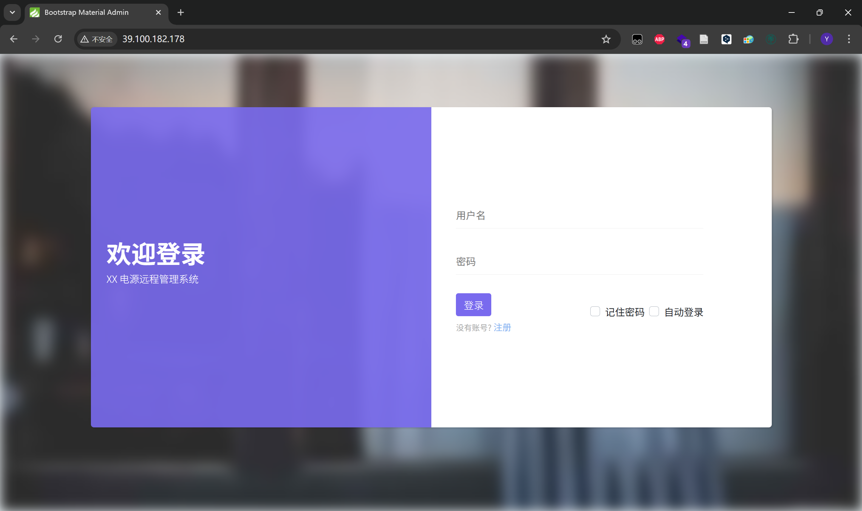862x511 pixels.
Task: Focus the 用户名 username field
Action: pos(579,216)
